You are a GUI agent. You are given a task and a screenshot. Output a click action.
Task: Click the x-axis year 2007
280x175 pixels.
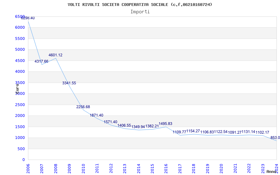point(42,168)
